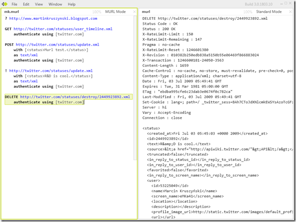This screenshot has height=222, width=296.
Task: Click the '!' statuses/update.xml URL
Action: [51, 71]
